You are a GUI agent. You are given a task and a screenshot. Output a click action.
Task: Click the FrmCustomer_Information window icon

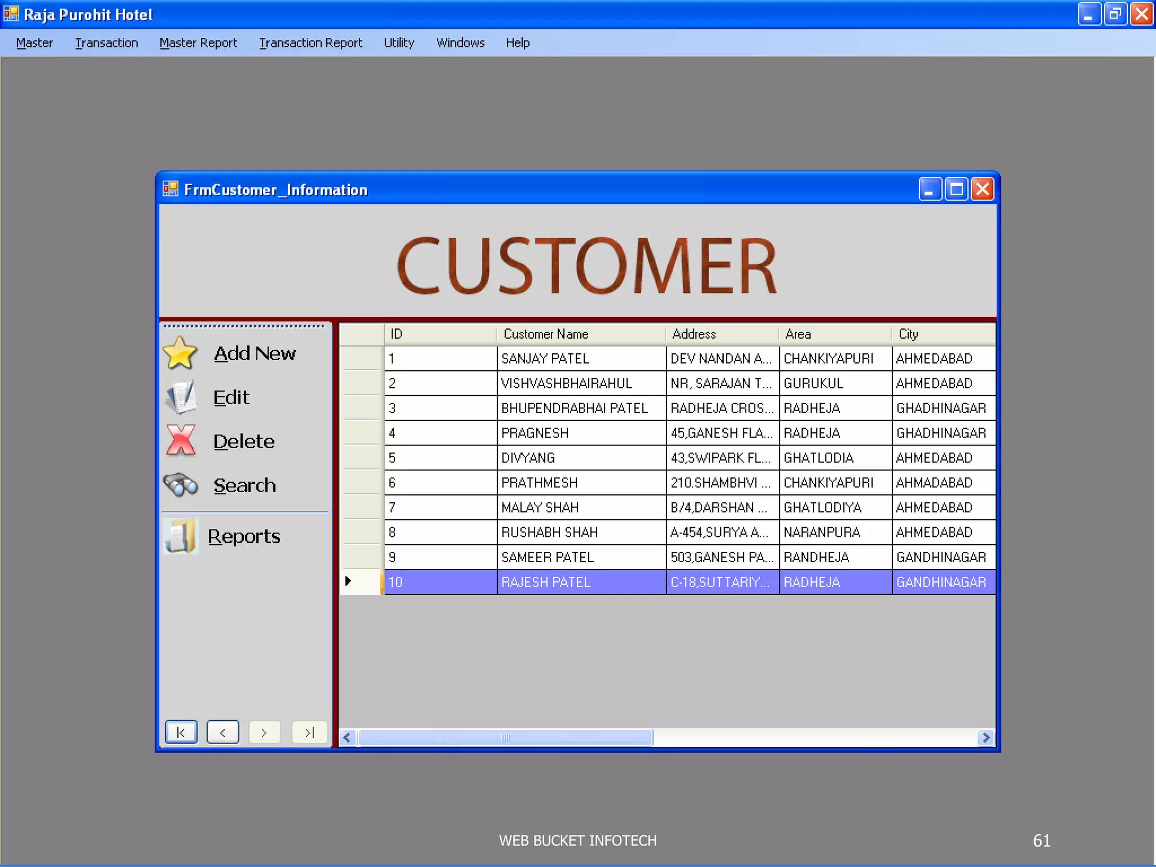(170, 189)
